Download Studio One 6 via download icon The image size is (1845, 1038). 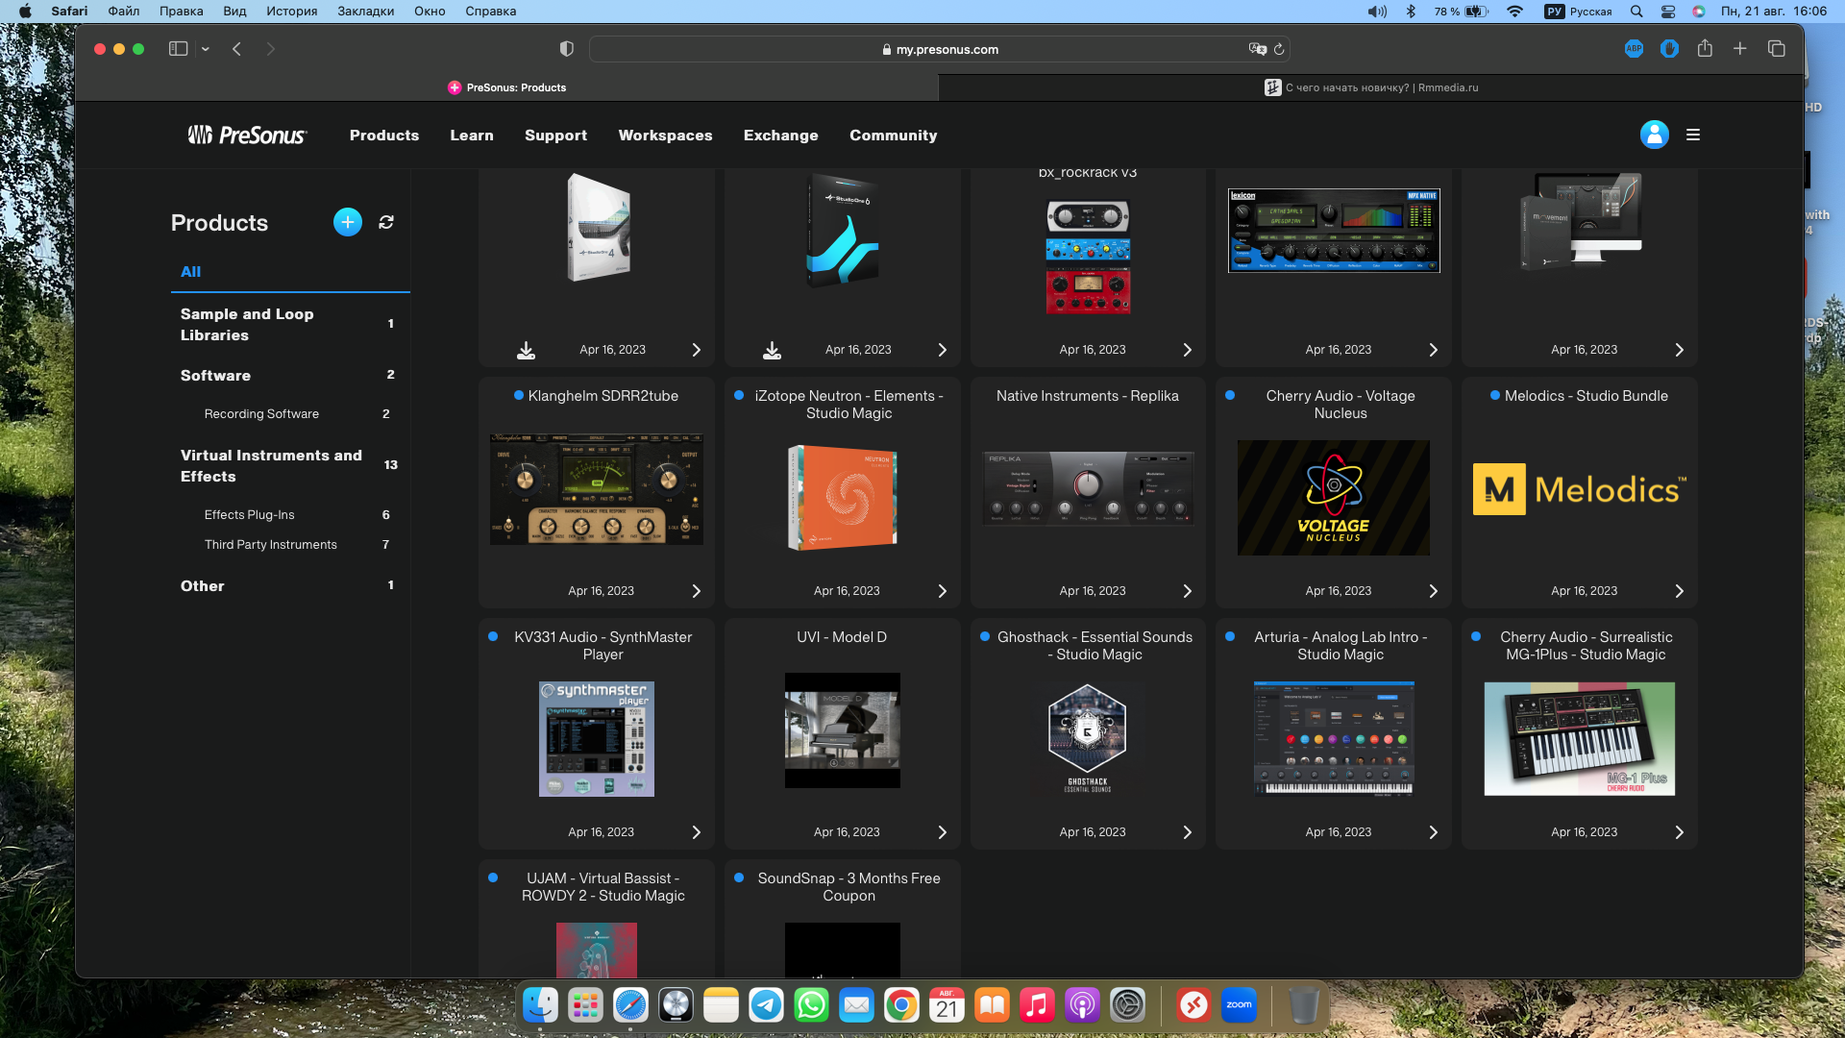772,350
